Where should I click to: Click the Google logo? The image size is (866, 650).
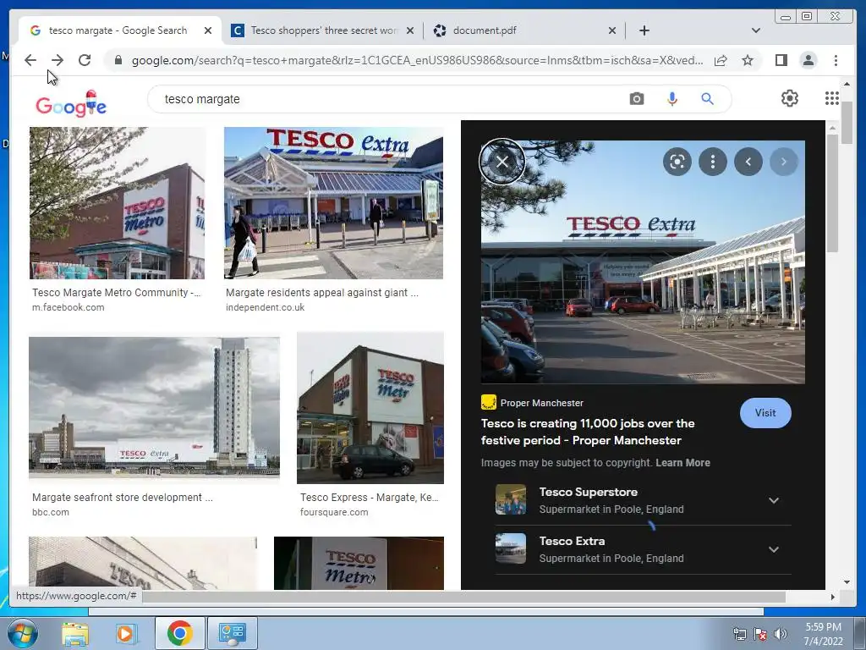(71, 103)
